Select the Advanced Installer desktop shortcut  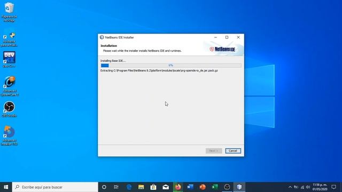pyautogui.click(x=9, y=135)
